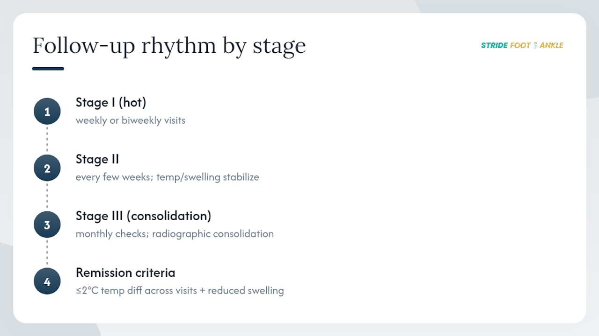Click the word 'STRIDE' in the logo
Screen dimensions: 599x336
point(494,45)
